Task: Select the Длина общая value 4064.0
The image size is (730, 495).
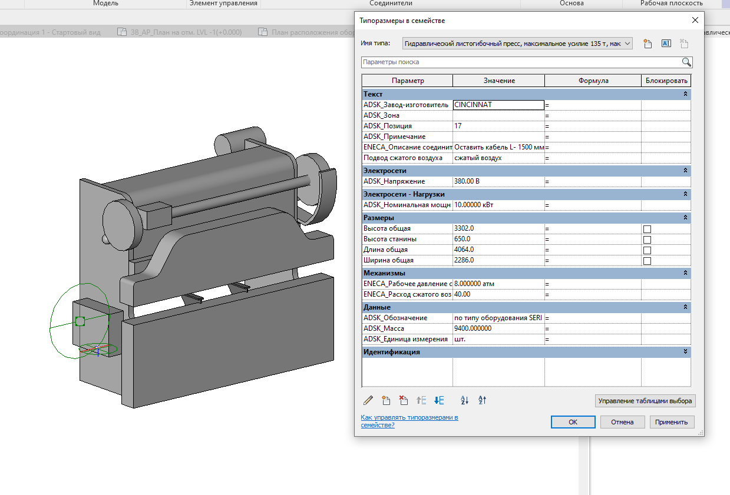Action: [498, 250]
